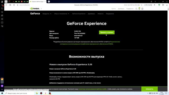Screen dimensions: 169x95
Task: Open the browser downloads arrow icon
Action: coord(167,5)
